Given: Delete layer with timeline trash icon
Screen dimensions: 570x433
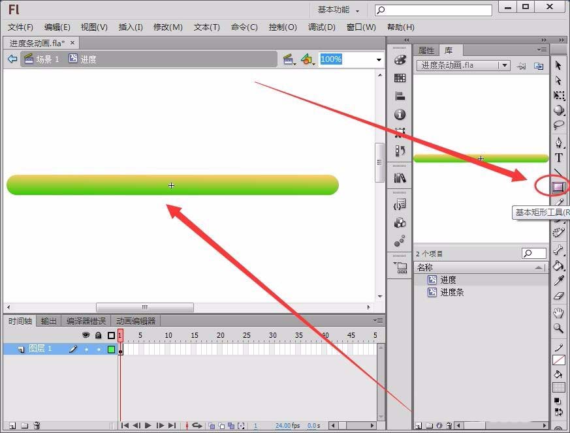Looking at the screenshot, I should 37,425.
